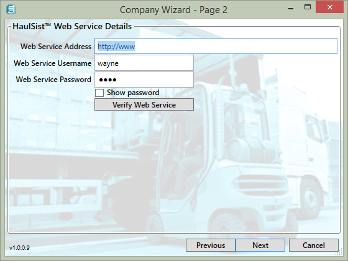The height and width of the screenshot is (261, 348).
Task: Maximize the Company Wizard window
Action: click(x=308, y=7)
